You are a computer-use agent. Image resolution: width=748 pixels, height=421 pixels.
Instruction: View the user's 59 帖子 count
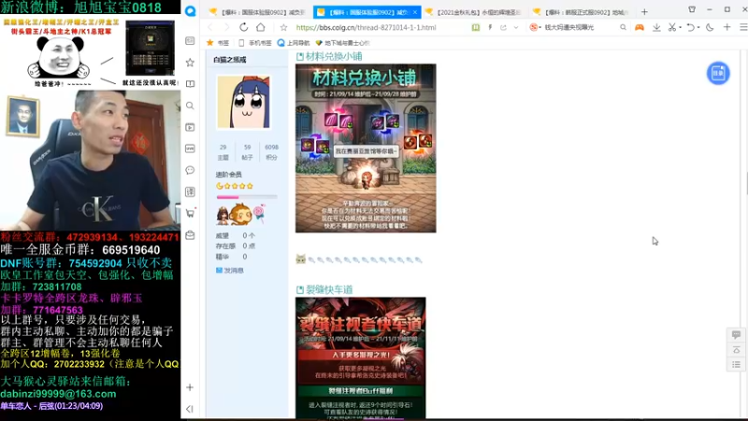(247, 152)
